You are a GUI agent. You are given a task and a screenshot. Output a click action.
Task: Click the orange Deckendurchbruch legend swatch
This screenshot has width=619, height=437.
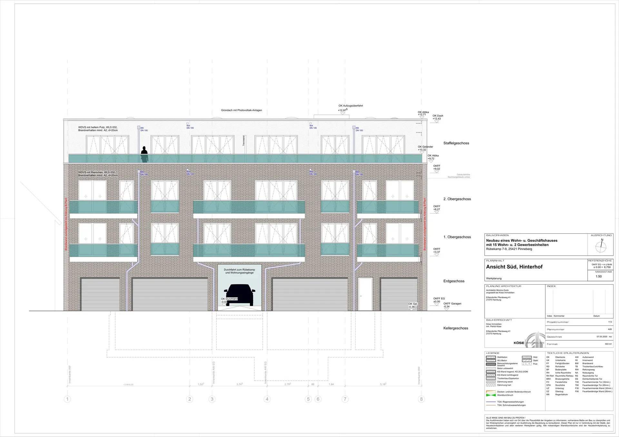[x=491, y=392]
